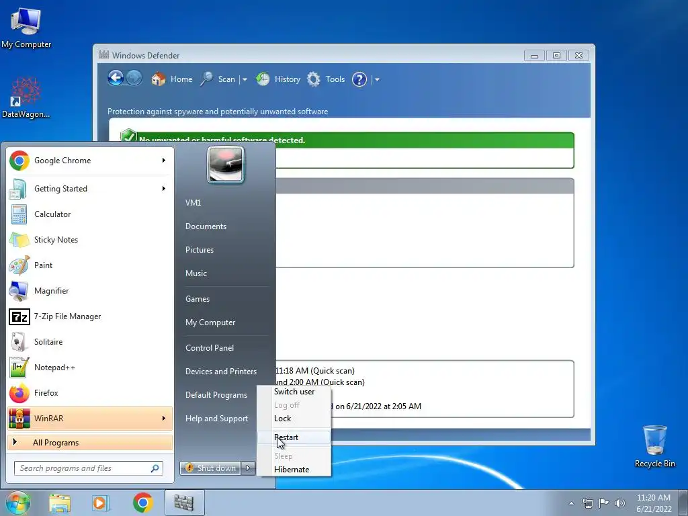Start a Scan from the Defender toolbar
This screenshot has width=688, height=516.
pos(218,79)
